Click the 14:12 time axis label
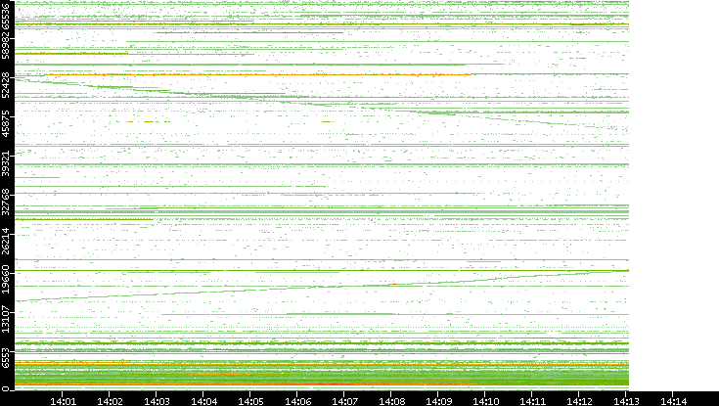 pos(579,399)
